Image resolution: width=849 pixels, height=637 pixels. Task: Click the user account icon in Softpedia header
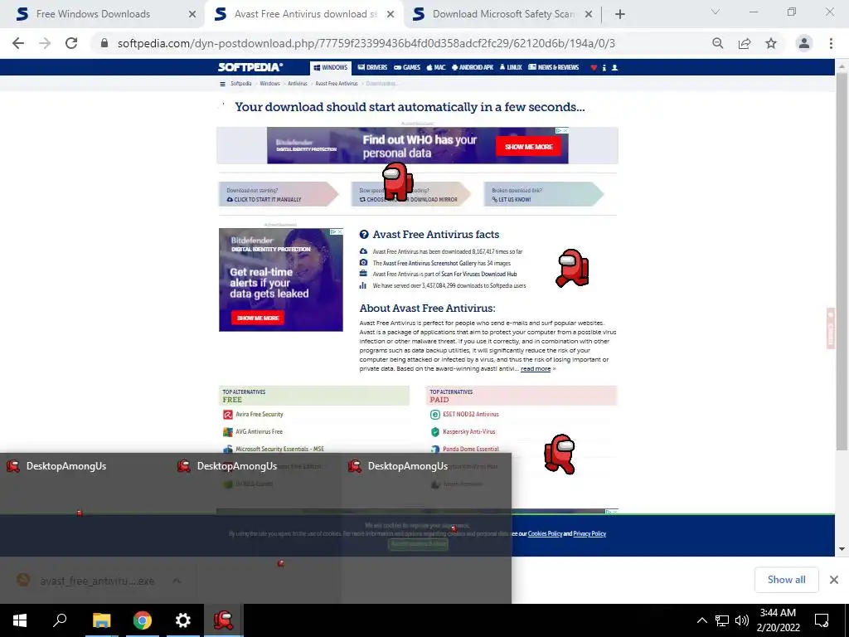(x=614, y=68)
